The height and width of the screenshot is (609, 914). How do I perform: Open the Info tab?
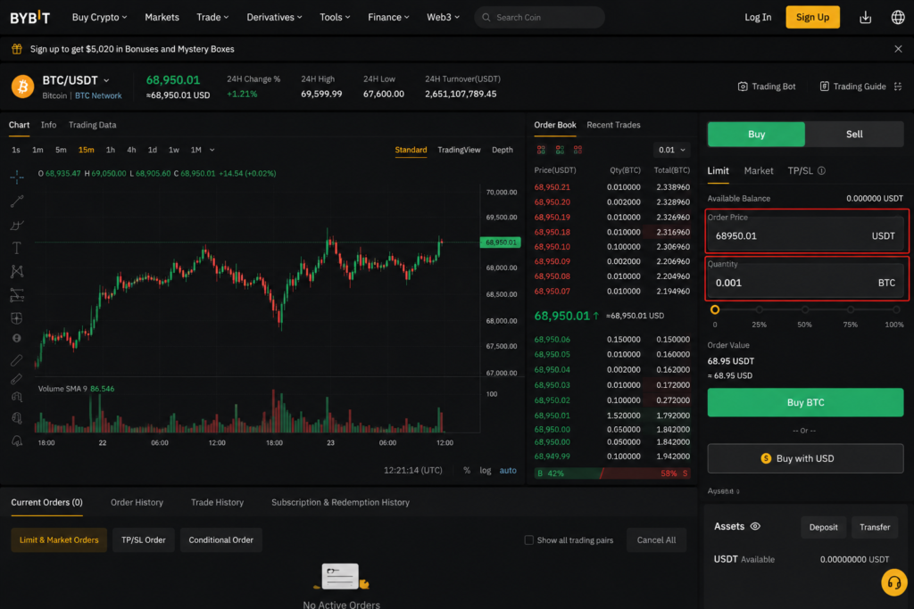(x=48, y=125)
